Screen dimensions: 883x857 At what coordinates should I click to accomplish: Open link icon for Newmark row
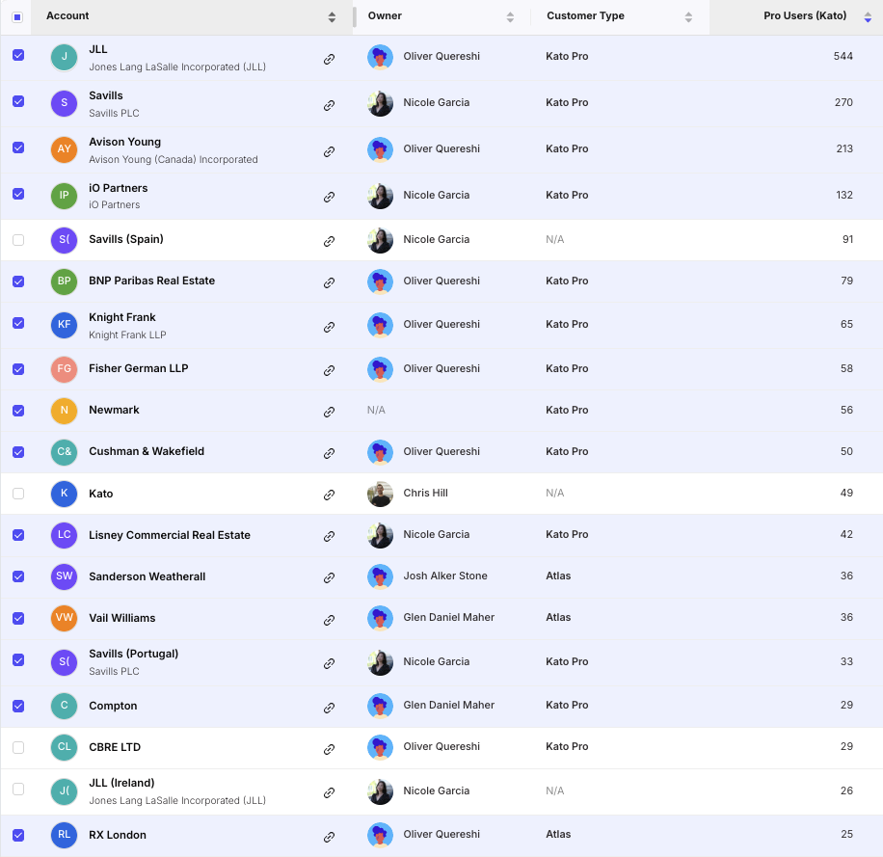(x=330, y=413)
